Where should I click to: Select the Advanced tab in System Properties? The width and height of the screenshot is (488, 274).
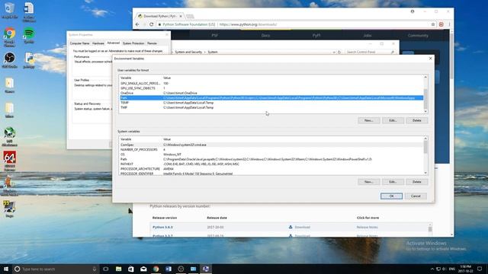pyautogui.click(x=113, y=43)
